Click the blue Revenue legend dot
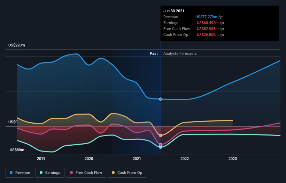Screen dimensions: 286x183 tap(11, 173)
